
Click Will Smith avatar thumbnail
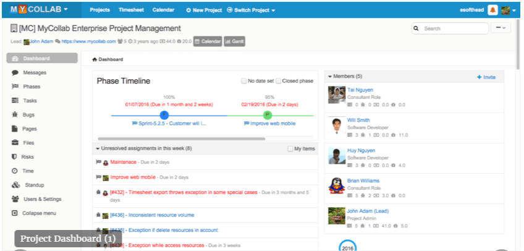336,125
